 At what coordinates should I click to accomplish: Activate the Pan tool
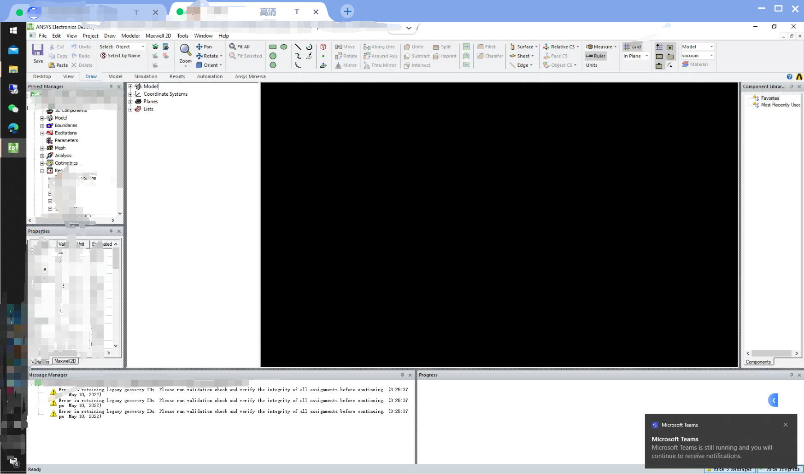(204, 46)
